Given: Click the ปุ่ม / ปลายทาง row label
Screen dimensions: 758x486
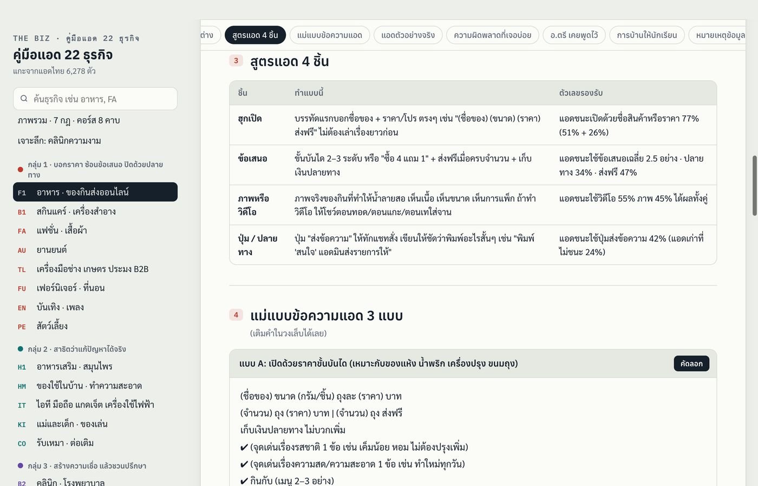Looking at the screenshot, I should click(258, 245).
